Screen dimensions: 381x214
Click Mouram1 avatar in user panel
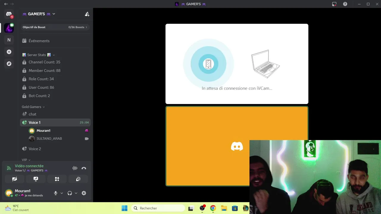[x=9, y=193]
